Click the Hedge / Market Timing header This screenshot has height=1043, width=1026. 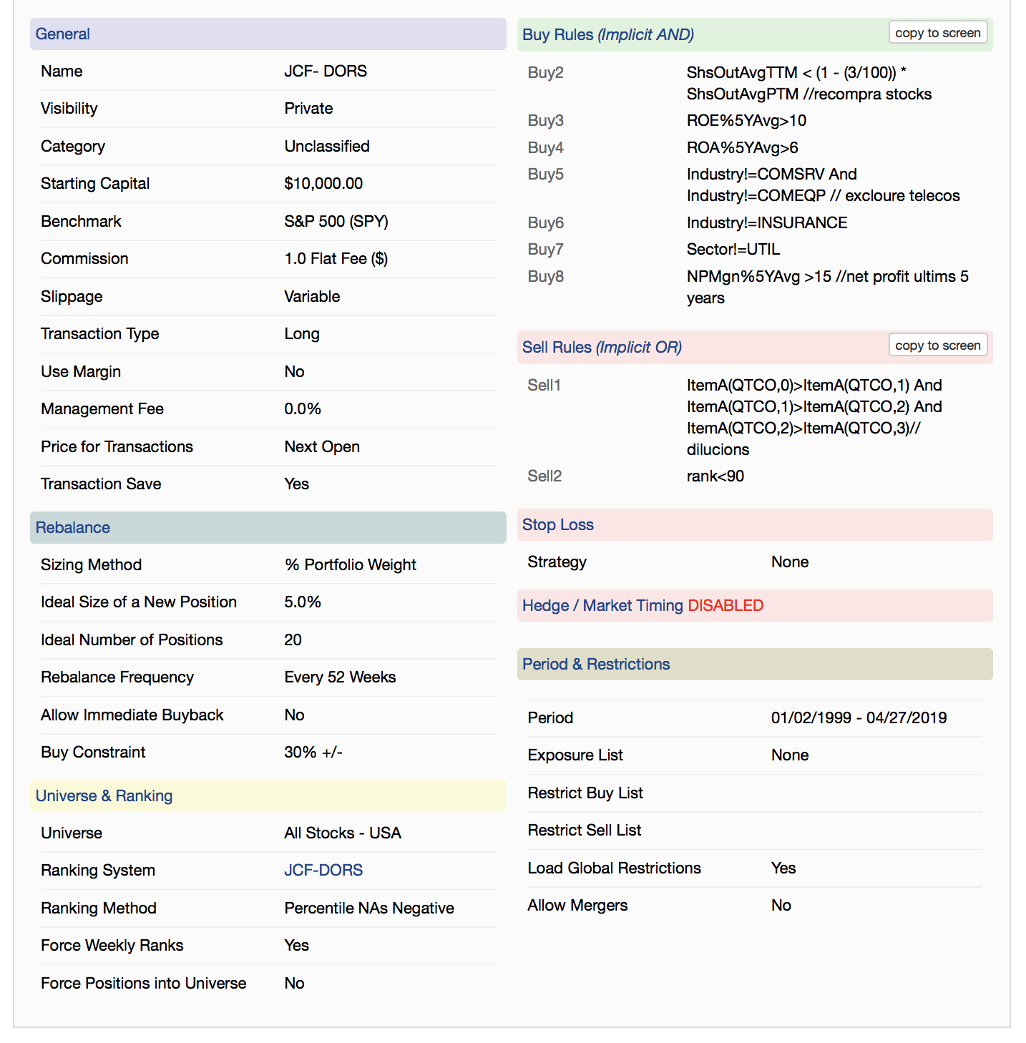602,605
